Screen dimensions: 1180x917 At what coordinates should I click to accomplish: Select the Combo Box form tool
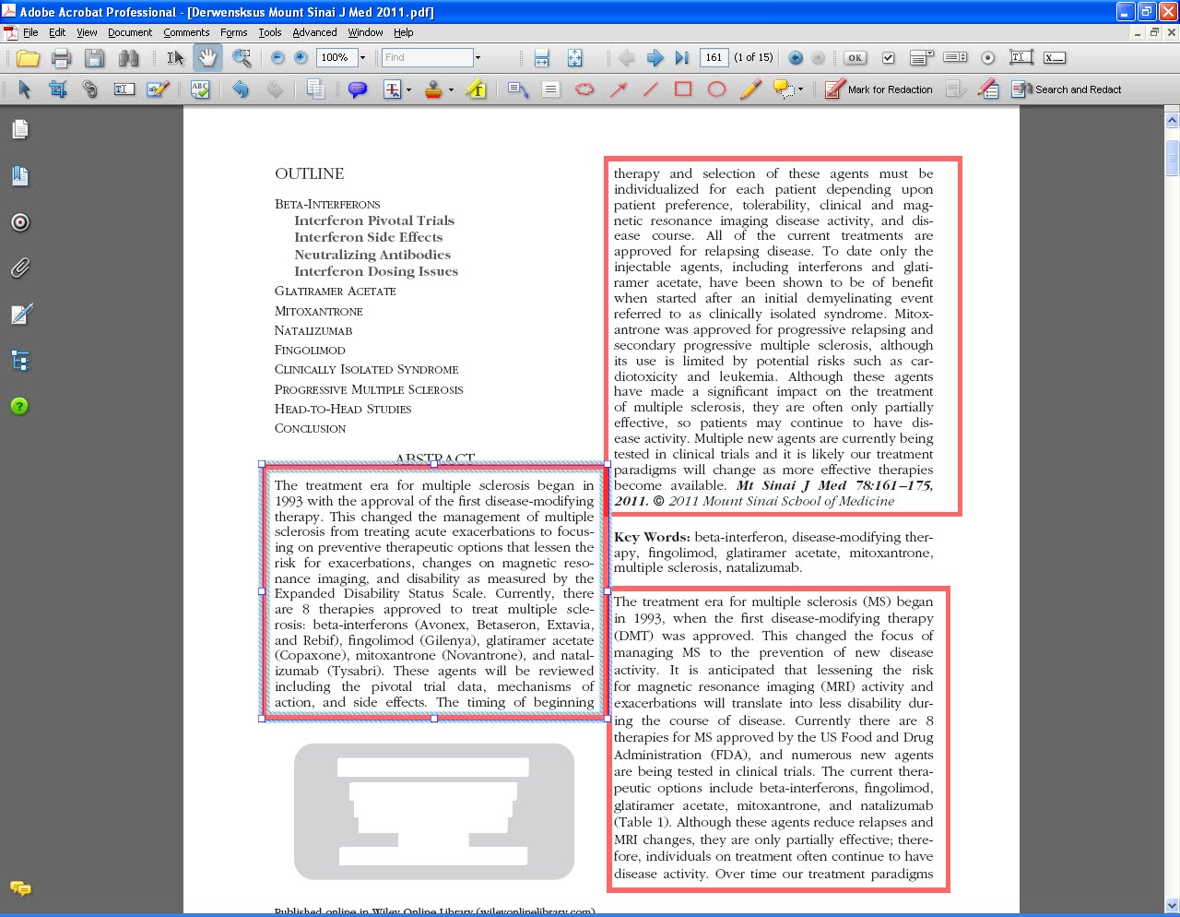tap(922, 58)
